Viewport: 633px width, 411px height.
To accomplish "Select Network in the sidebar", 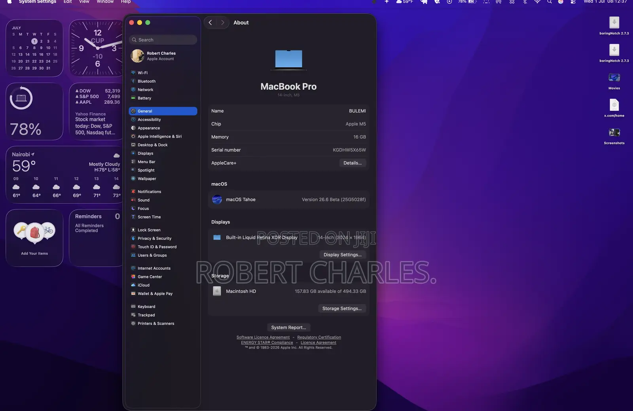I will coord(163,90).
